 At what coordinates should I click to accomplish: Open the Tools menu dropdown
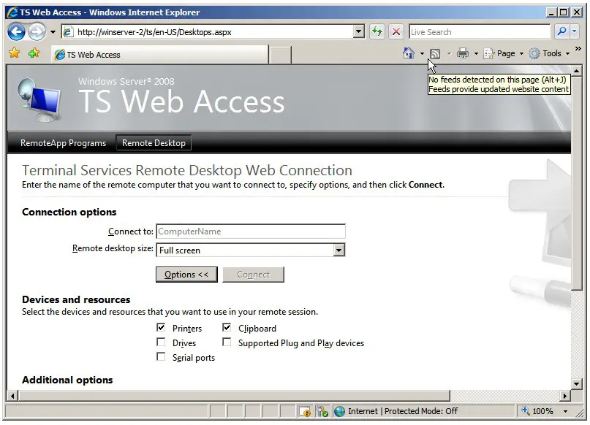pos(548,53)
